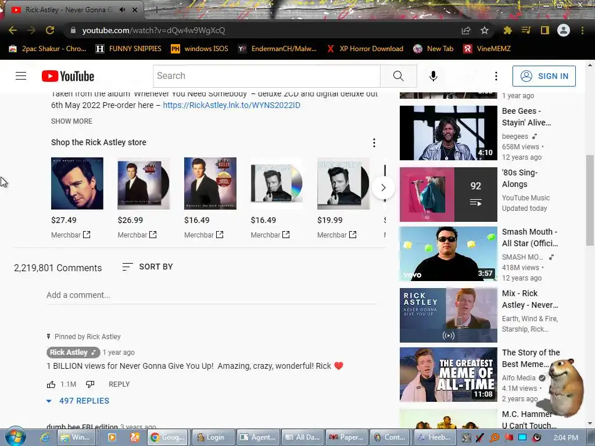595x446 pixels.
Task: Click the SIGN IN button
Action: coord(544,76)
